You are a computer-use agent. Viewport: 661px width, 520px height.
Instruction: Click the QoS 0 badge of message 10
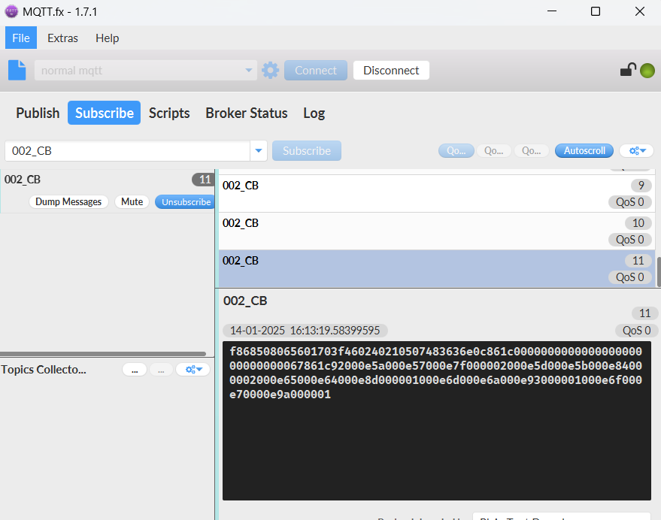[630, 240]
